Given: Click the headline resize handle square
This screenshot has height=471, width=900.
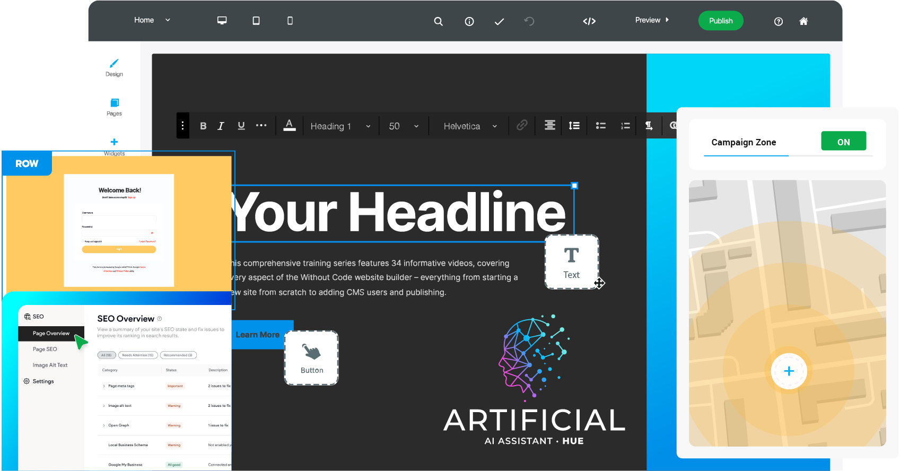Looking at the screenshot, I should tap(574, 186).
